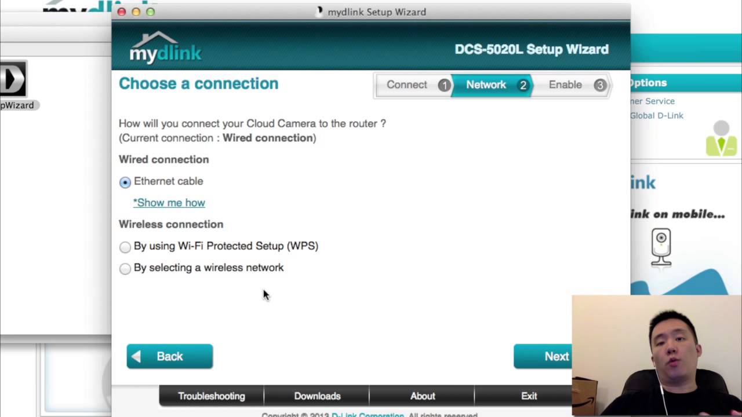Open the About tab
This screenshot has height=417, width=742.
click(423, 396)
